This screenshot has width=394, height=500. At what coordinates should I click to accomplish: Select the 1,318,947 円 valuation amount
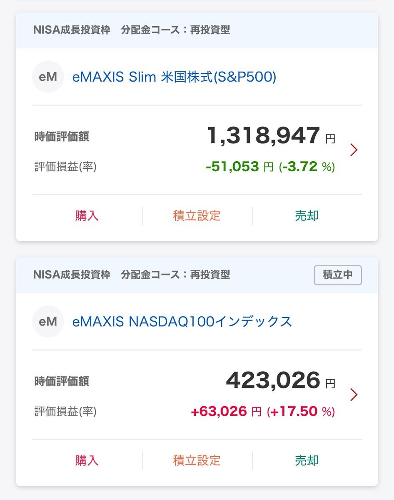271,136
